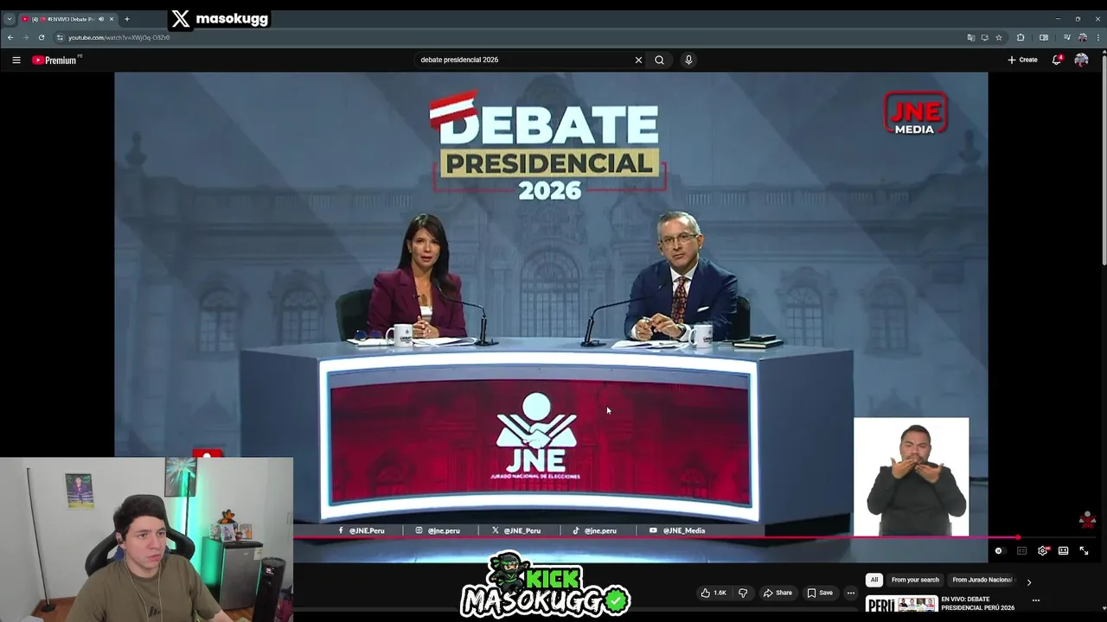Open more actions dots beside Save
Screen dimensions: 1107x622
point(851,593)
